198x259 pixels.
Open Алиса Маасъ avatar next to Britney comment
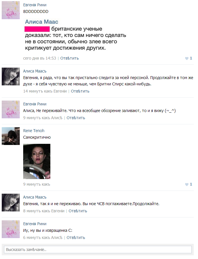click(11, 76)
